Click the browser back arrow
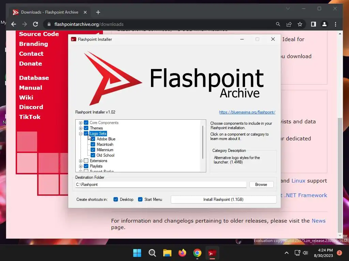This screenshot has width=349, height=261. click(x=14, y=24)
